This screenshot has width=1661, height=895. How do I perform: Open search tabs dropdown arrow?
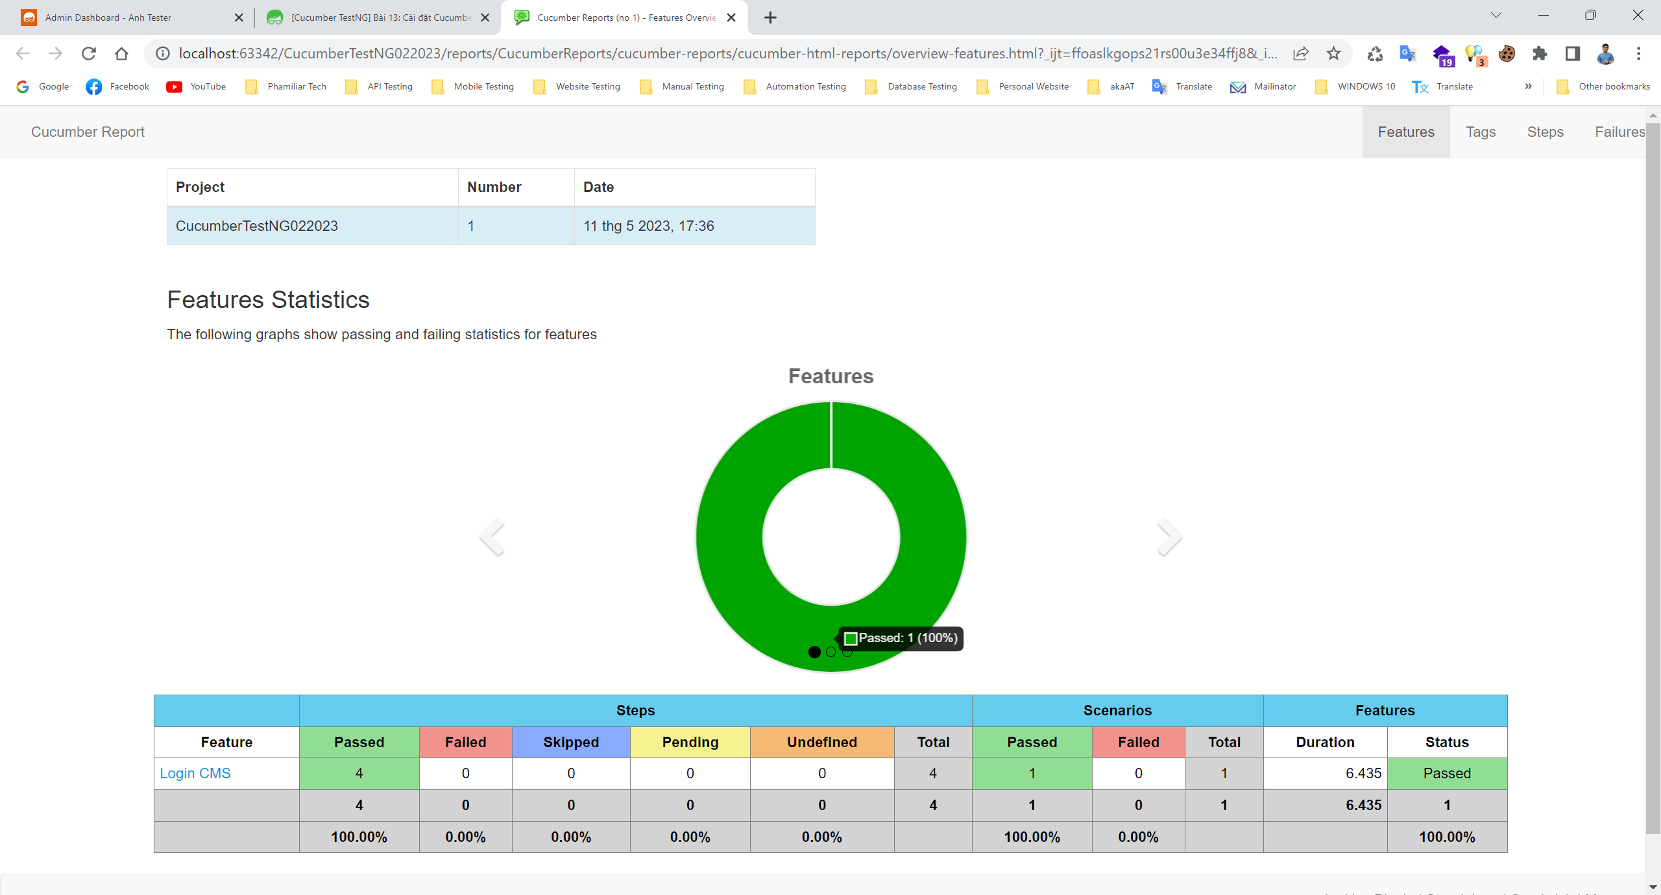[x=1496, y=16]
